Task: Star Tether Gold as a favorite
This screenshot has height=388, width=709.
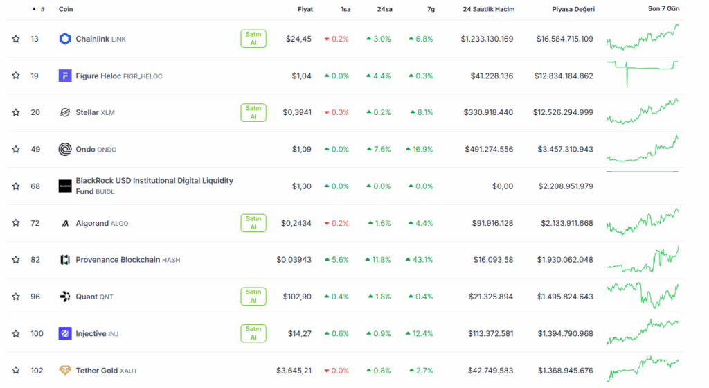Action: (16, 371)
